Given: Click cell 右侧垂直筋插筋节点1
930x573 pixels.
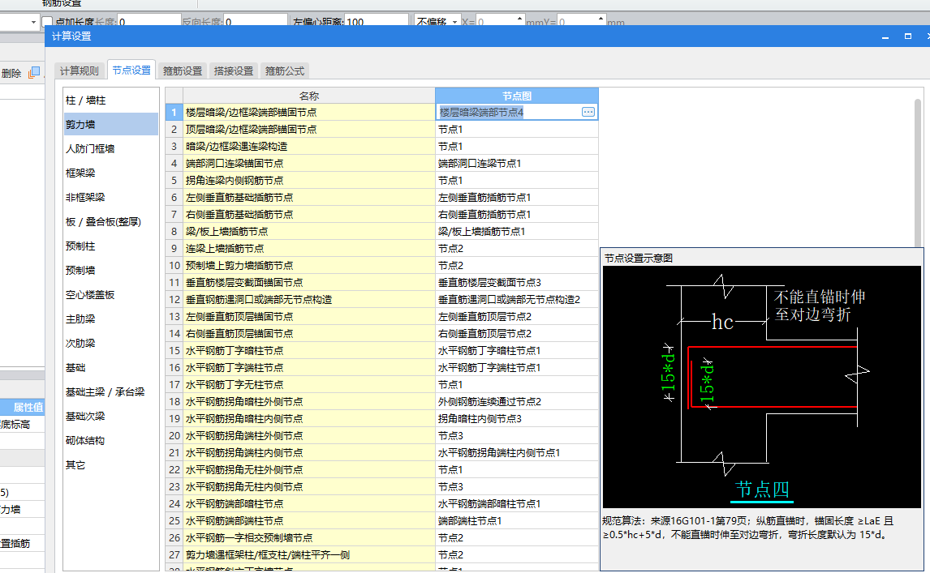Looking at the screenshot, I should [x=517, y=215].
